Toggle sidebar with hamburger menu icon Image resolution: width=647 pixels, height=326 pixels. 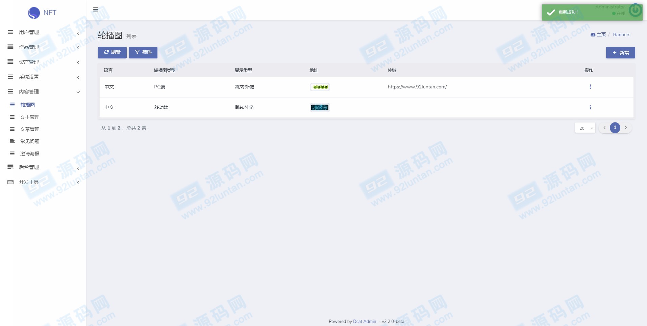pyautogui.click(x=96, y=9)
